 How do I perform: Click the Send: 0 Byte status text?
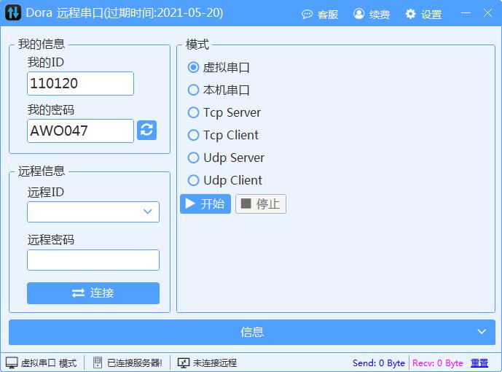(379, 363)
